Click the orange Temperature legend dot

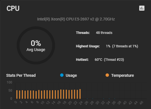(x=107, y=75)
